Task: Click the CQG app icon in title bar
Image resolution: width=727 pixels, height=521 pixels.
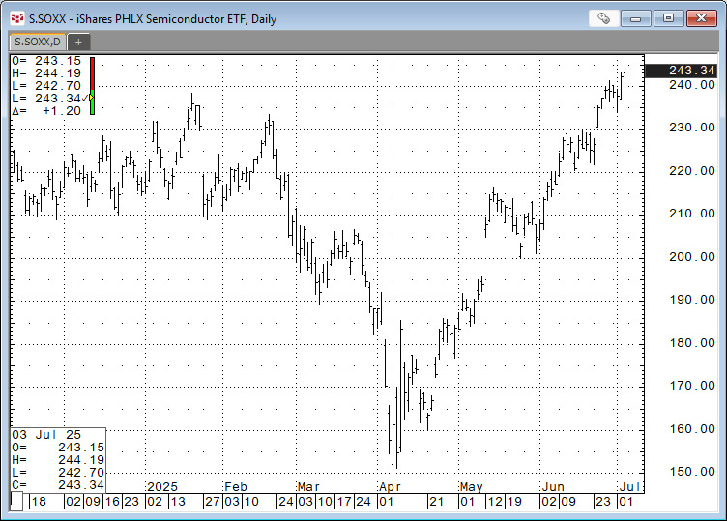Action: (x=16, y=17)
